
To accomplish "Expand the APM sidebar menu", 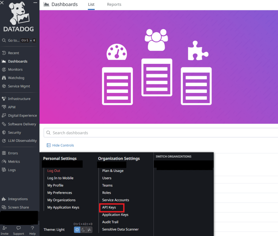I will click(12, 107).
